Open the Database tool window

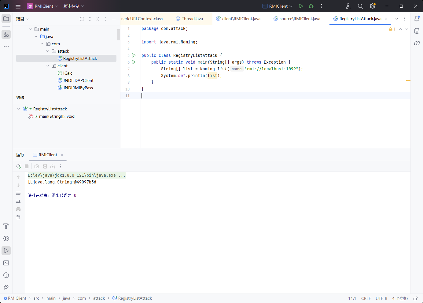point(417,31)
